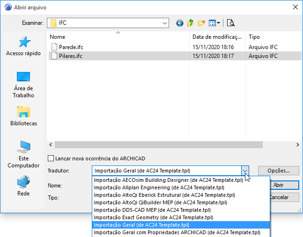Go up one folder level

tap(190, 23)
